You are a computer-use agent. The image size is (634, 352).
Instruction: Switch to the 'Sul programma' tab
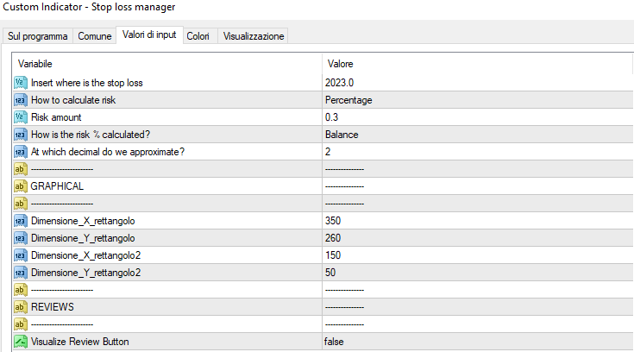coord(38,37)
